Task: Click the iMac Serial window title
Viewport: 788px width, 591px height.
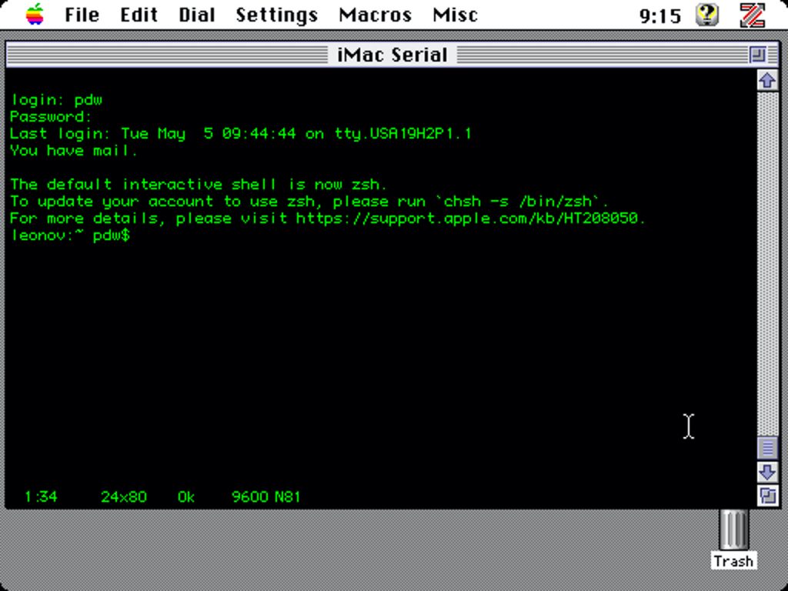Action: (392, 55)
